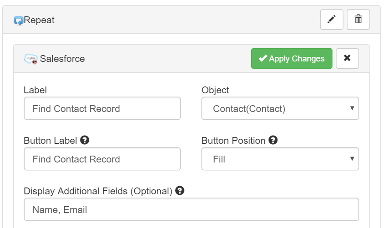Click the Button Position dropdown arrow
This screenshot has width=385, height=228.
click(x=352, y=159)
